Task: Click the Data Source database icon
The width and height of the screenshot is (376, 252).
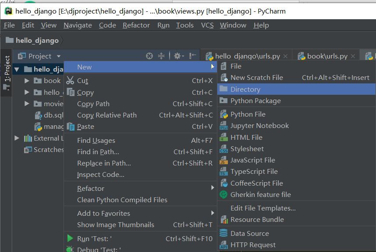Action: (223, 233)
